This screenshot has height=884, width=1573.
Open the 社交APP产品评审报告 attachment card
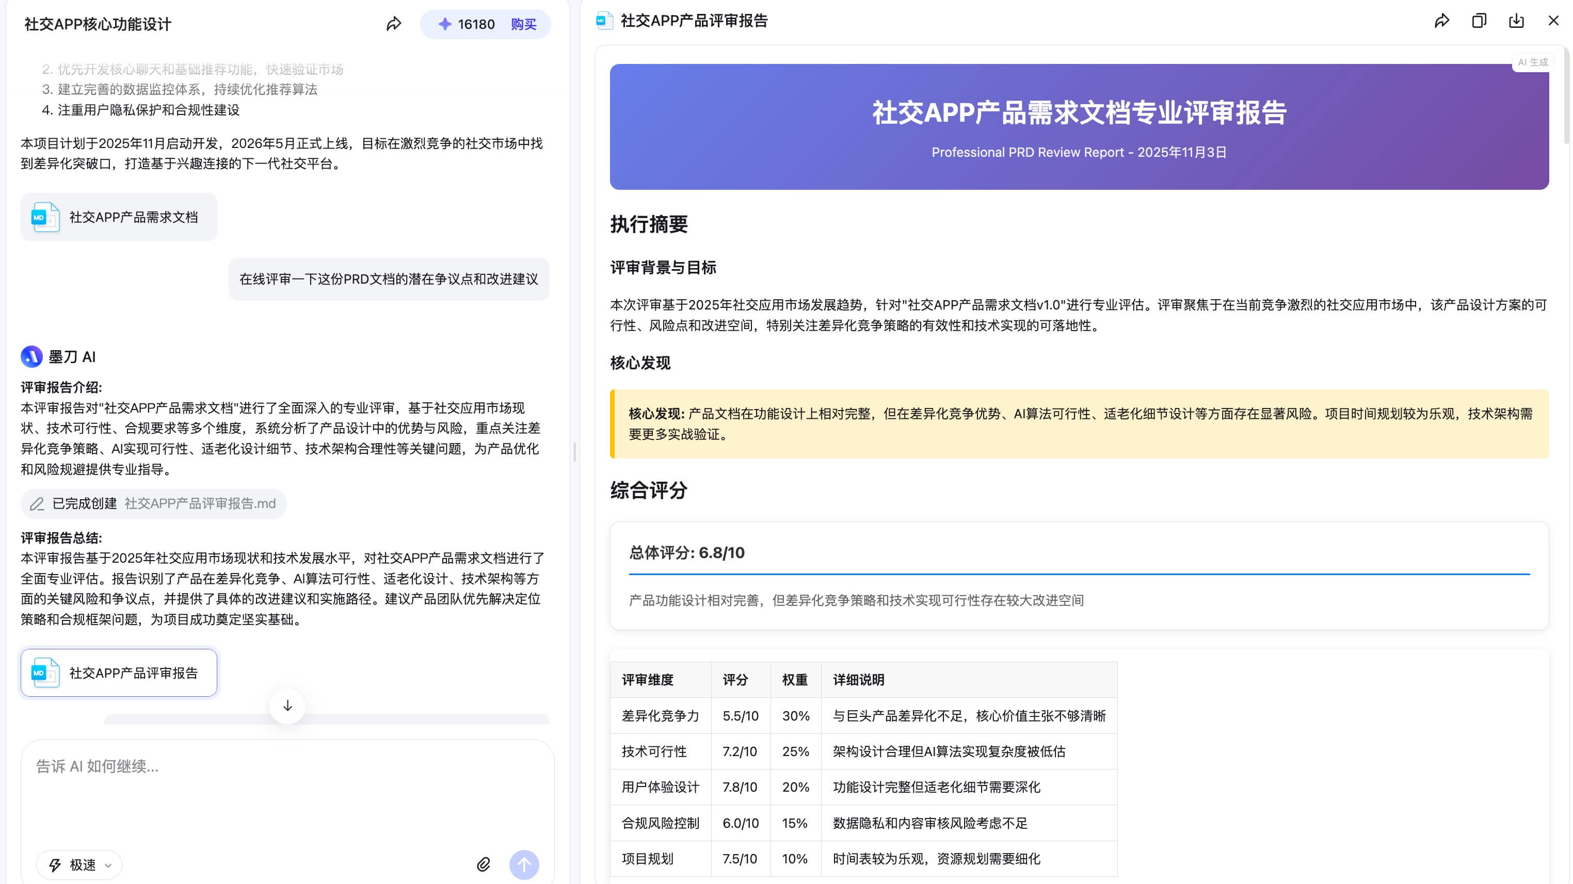point(119,673)
